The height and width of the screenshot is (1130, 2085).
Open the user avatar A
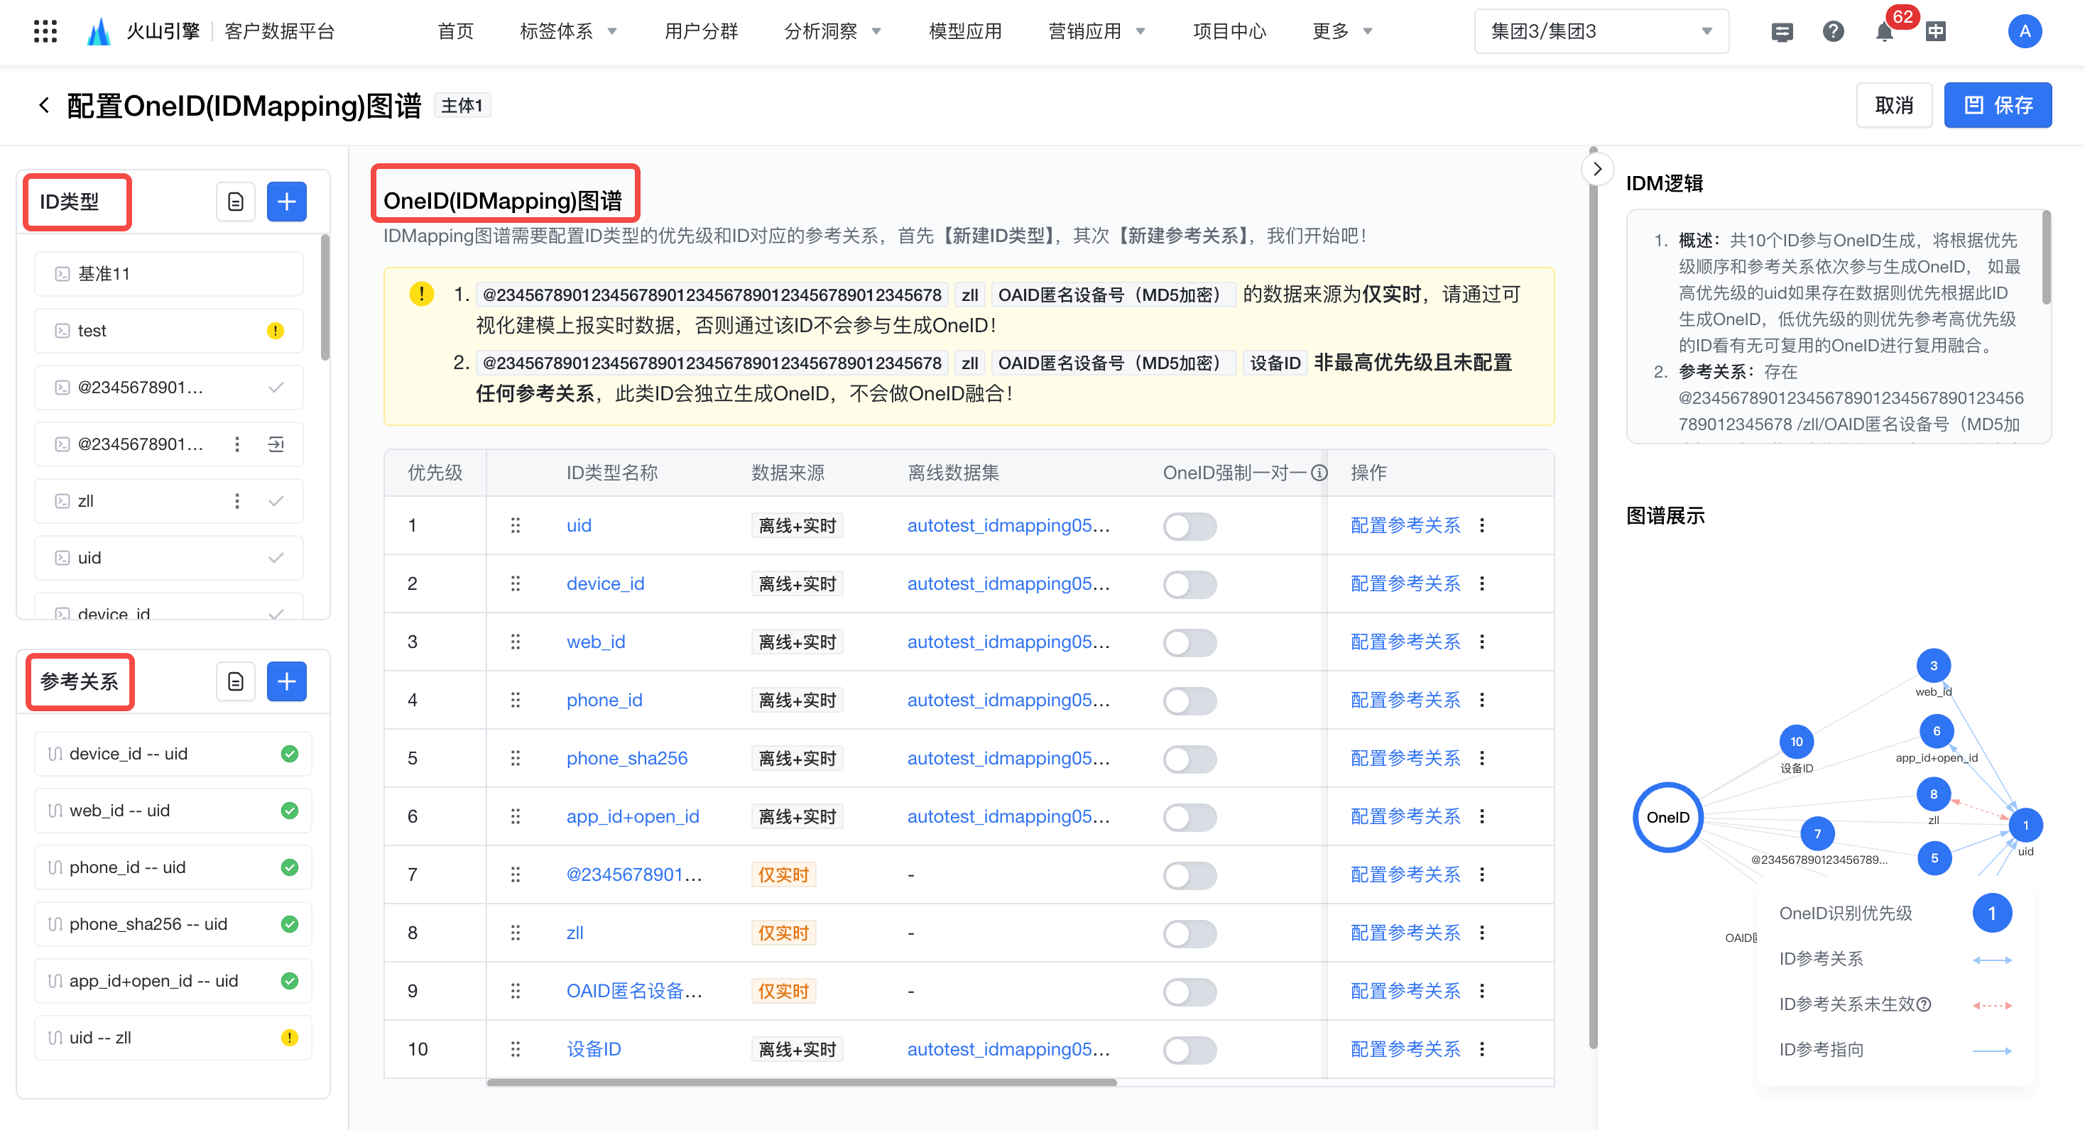[x=2025, y=31]
